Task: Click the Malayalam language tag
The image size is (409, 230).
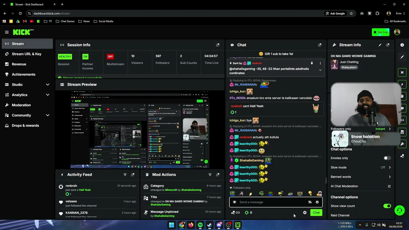Action: click(x=348, y=67)
